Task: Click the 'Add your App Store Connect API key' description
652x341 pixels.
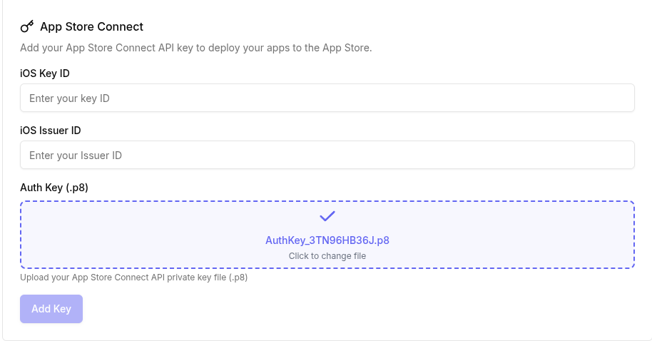Action: point(196,48)
